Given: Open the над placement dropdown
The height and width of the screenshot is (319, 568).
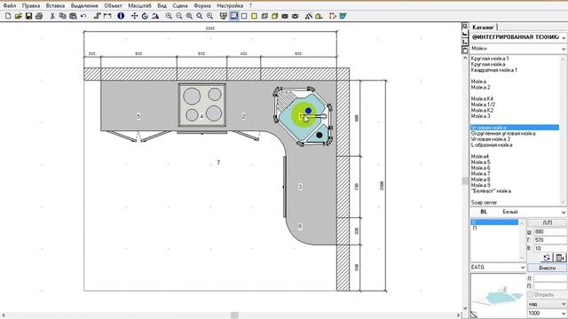Looking at the screenshot, I should [x=547, y=304].
